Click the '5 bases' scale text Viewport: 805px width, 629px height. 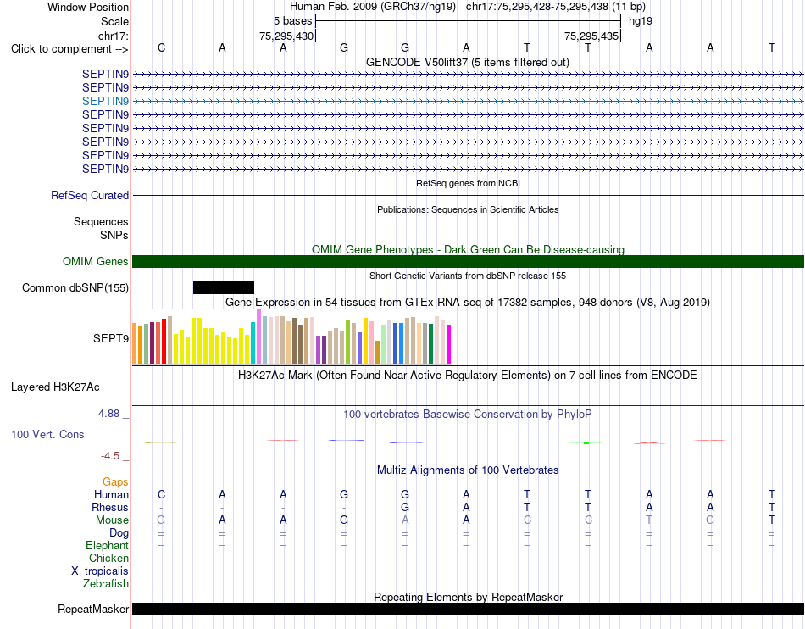(292, 21)
